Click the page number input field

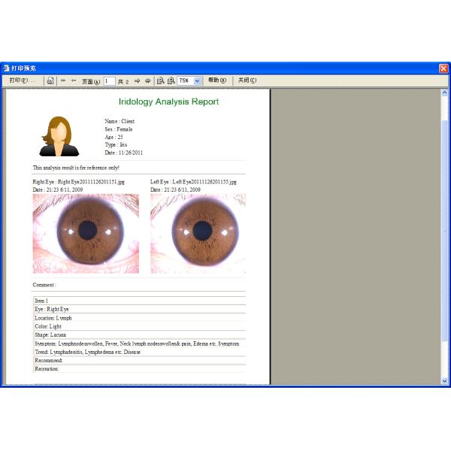click(x=109, y=81)
